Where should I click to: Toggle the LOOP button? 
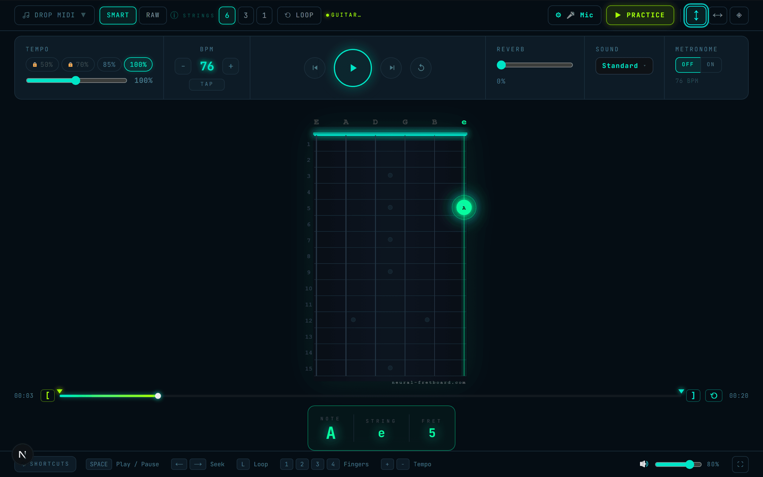click(x=299, y=15)
